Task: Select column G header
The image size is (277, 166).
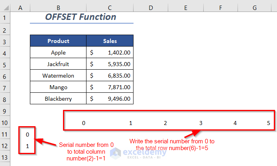Action: click(254, 8)
